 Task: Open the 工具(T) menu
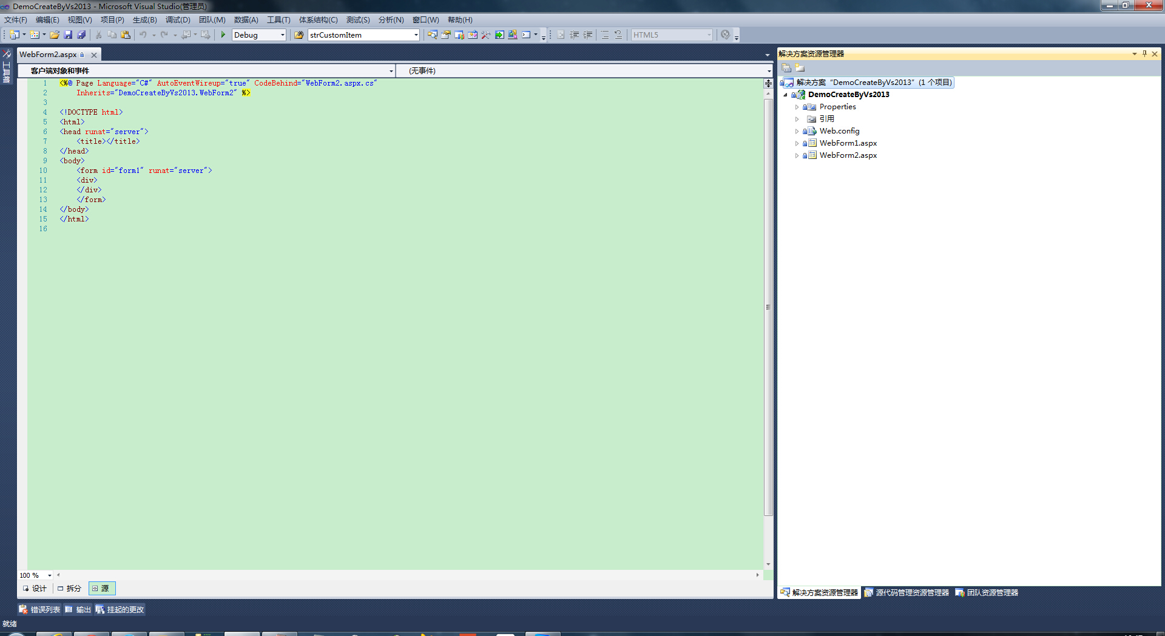[x=279, y=20]
